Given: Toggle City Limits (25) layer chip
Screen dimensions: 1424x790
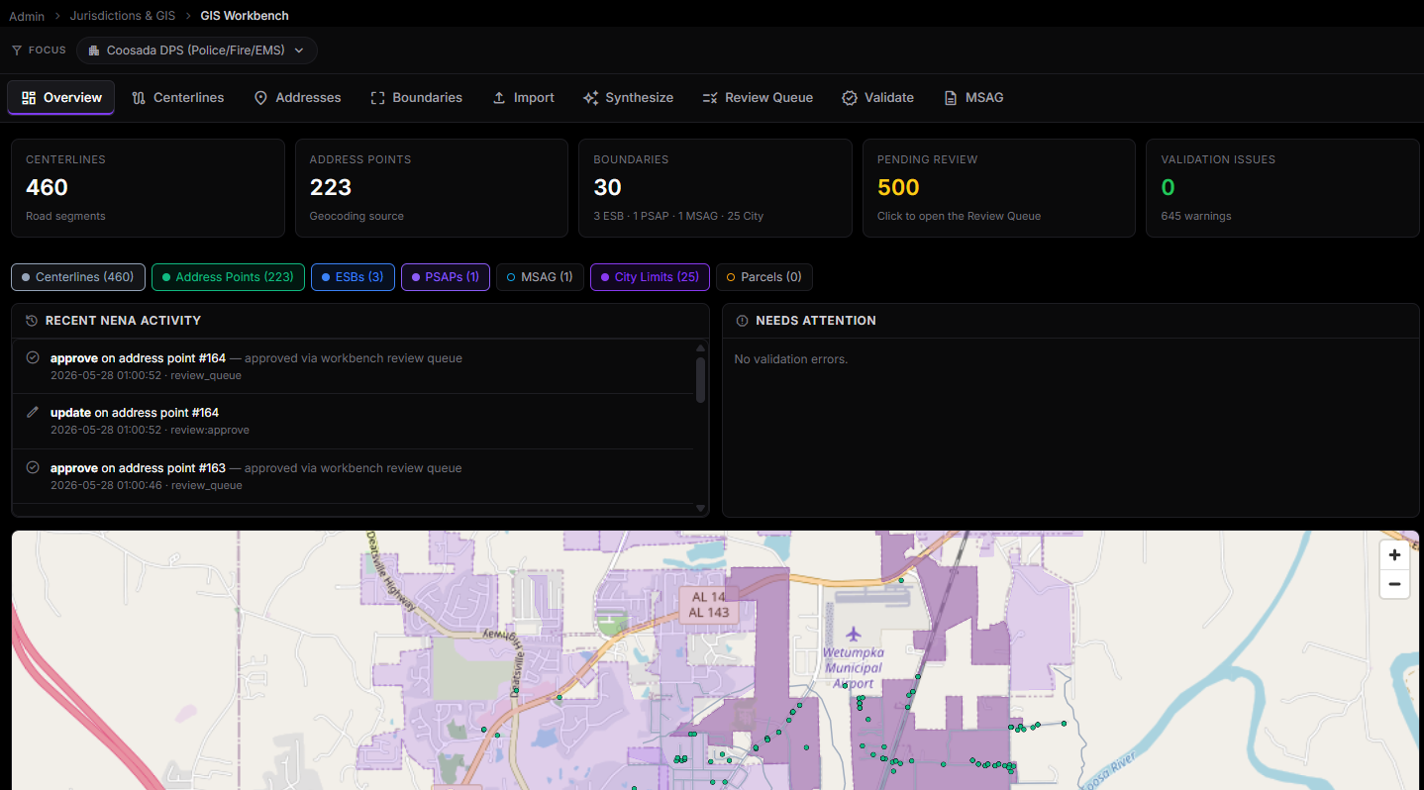Looking at the screenshot, I should [651, 277].
